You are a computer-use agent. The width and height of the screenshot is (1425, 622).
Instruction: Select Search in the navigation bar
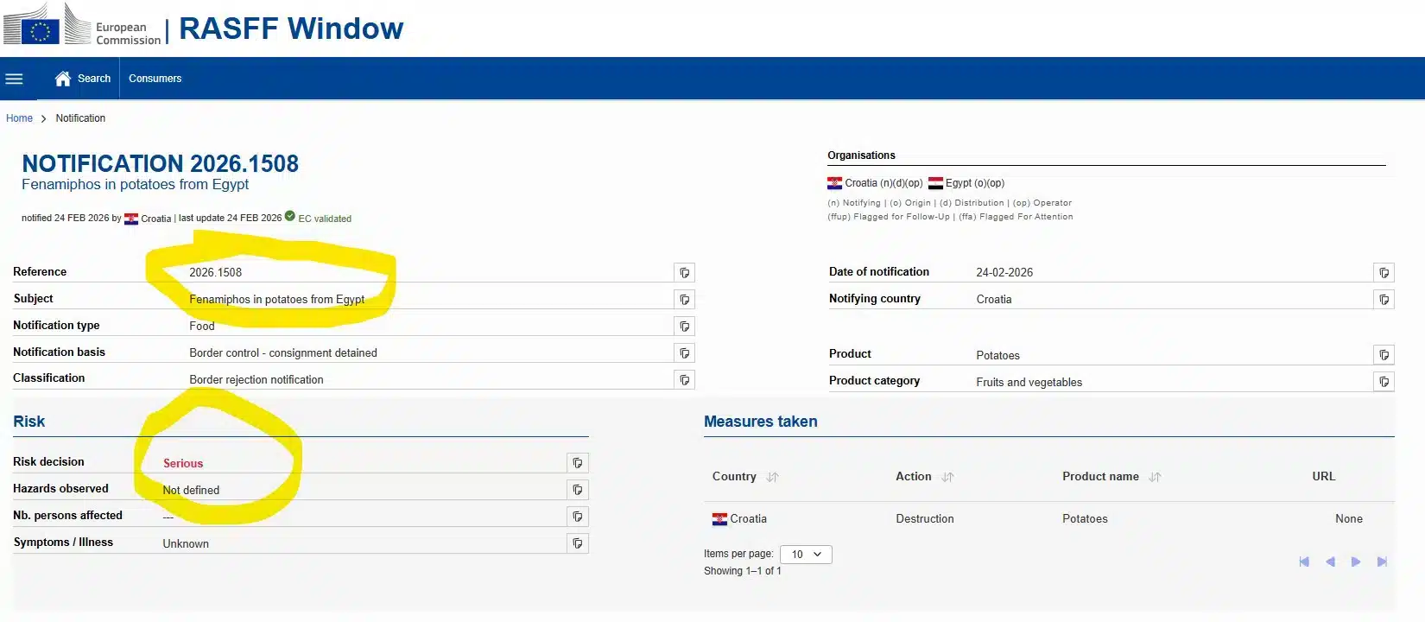(94, 79)
